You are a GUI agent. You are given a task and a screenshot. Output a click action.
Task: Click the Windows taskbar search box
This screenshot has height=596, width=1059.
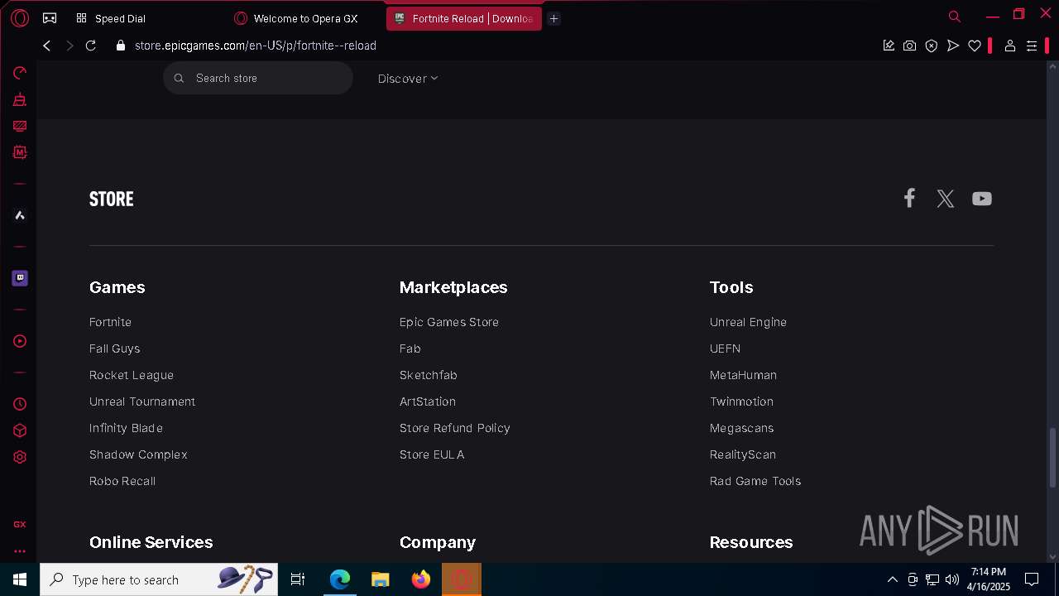click(x=160, y=579)
